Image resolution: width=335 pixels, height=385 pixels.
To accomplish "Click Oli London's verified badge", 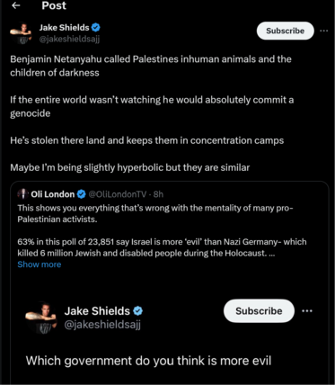I will click(81, 194).
